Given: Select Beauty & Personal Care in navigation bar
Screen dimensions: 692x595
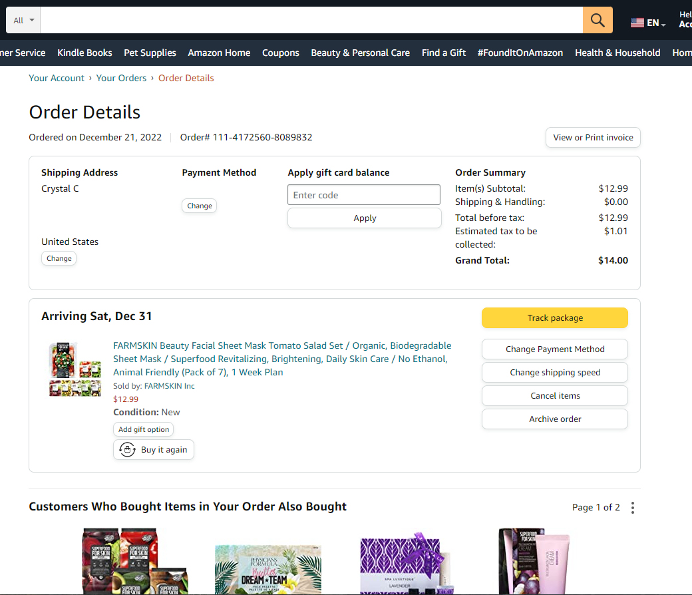Looking at the screenshot, I should tap(360, 53).
